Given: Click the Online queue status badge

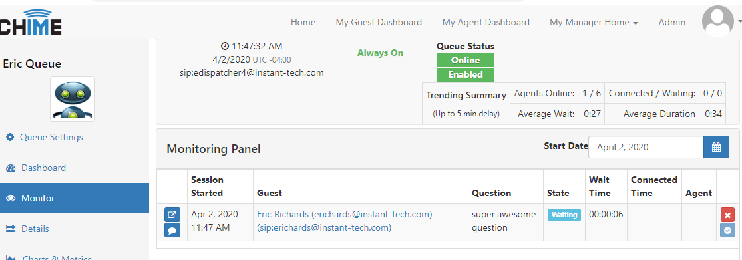Looking at the screenshot, I should click(465, 60).
